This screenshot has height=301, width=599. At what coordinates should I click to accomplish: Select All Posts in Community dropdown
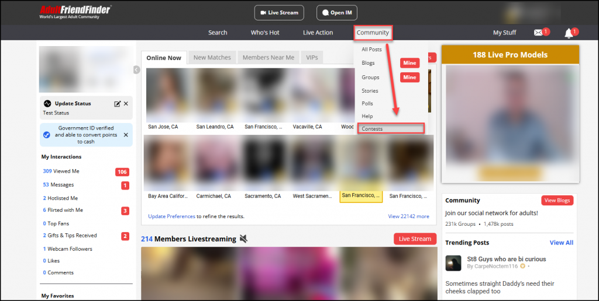point(371,49)
